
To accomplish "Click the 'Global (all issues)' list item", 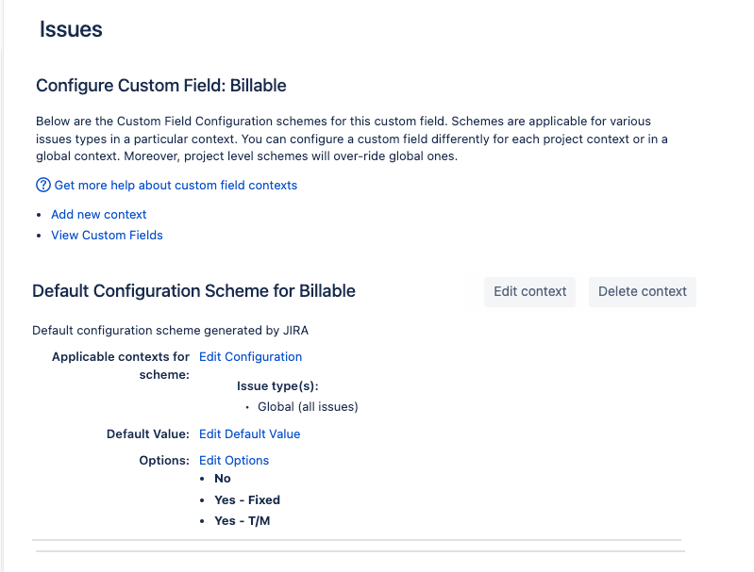I will (x=308, y=407).
